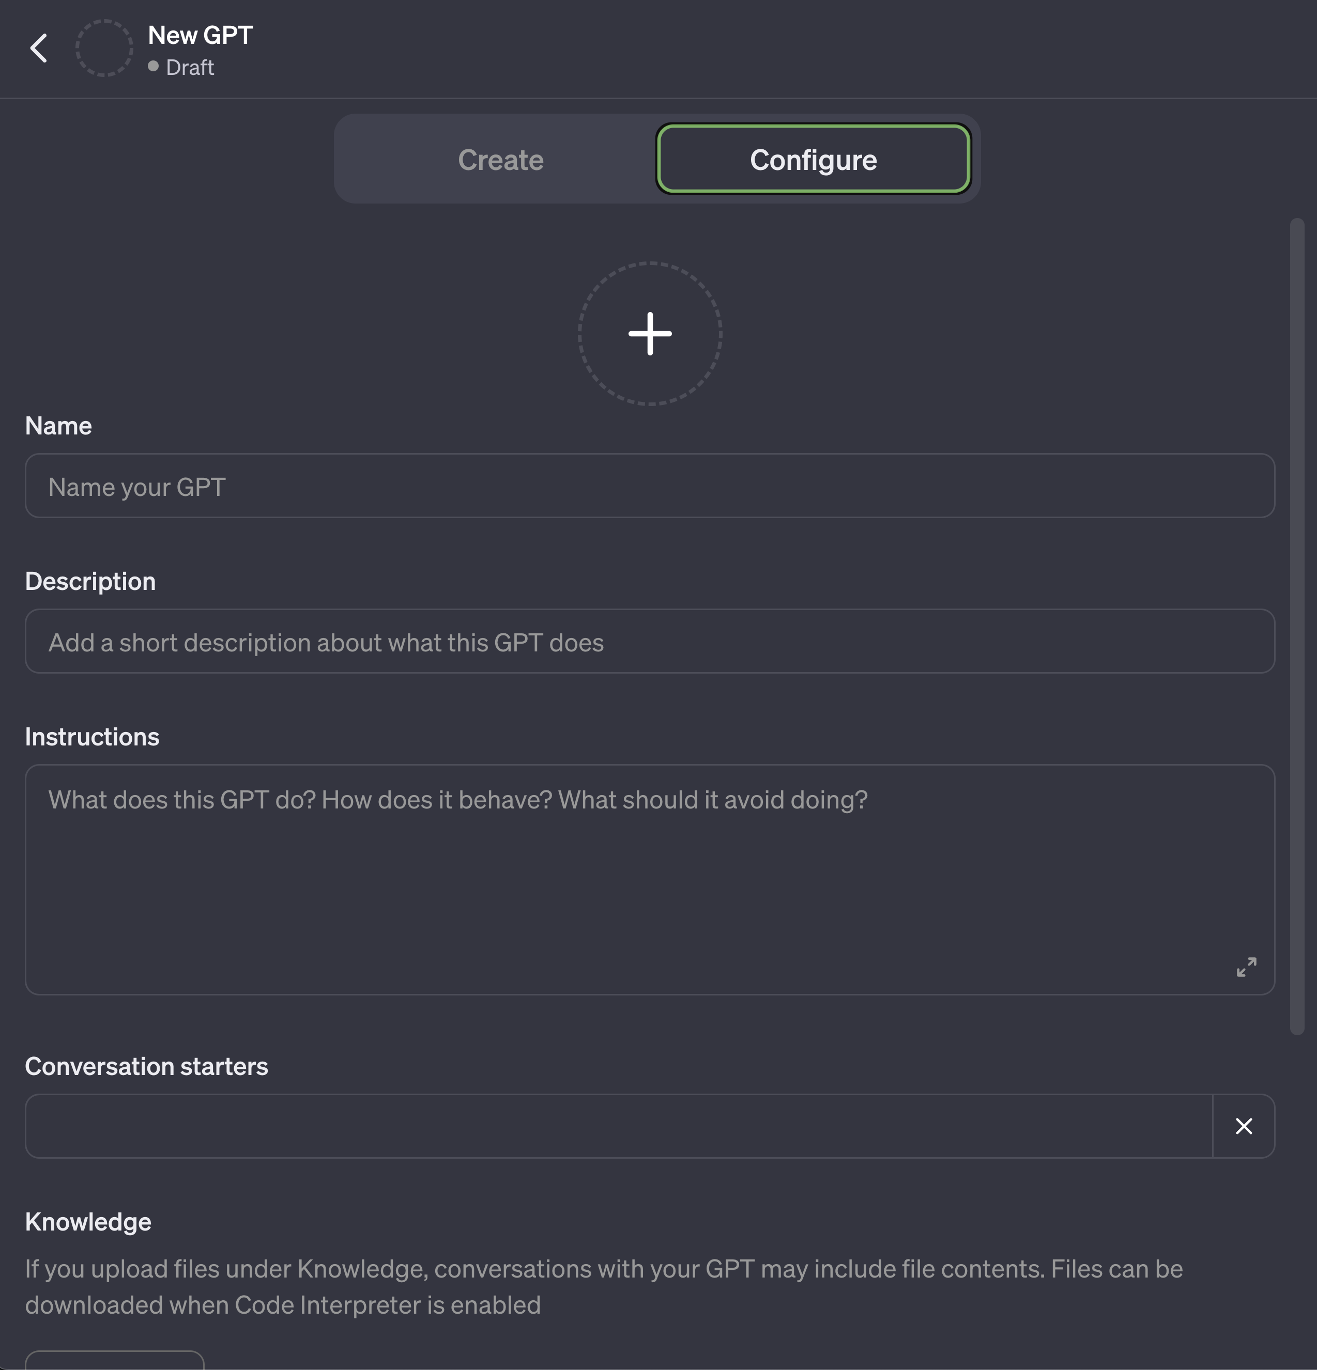This screenshot has height=1370, width=1317.
Task: Click the Conversation starters label
Action: tap(146, 1066)
